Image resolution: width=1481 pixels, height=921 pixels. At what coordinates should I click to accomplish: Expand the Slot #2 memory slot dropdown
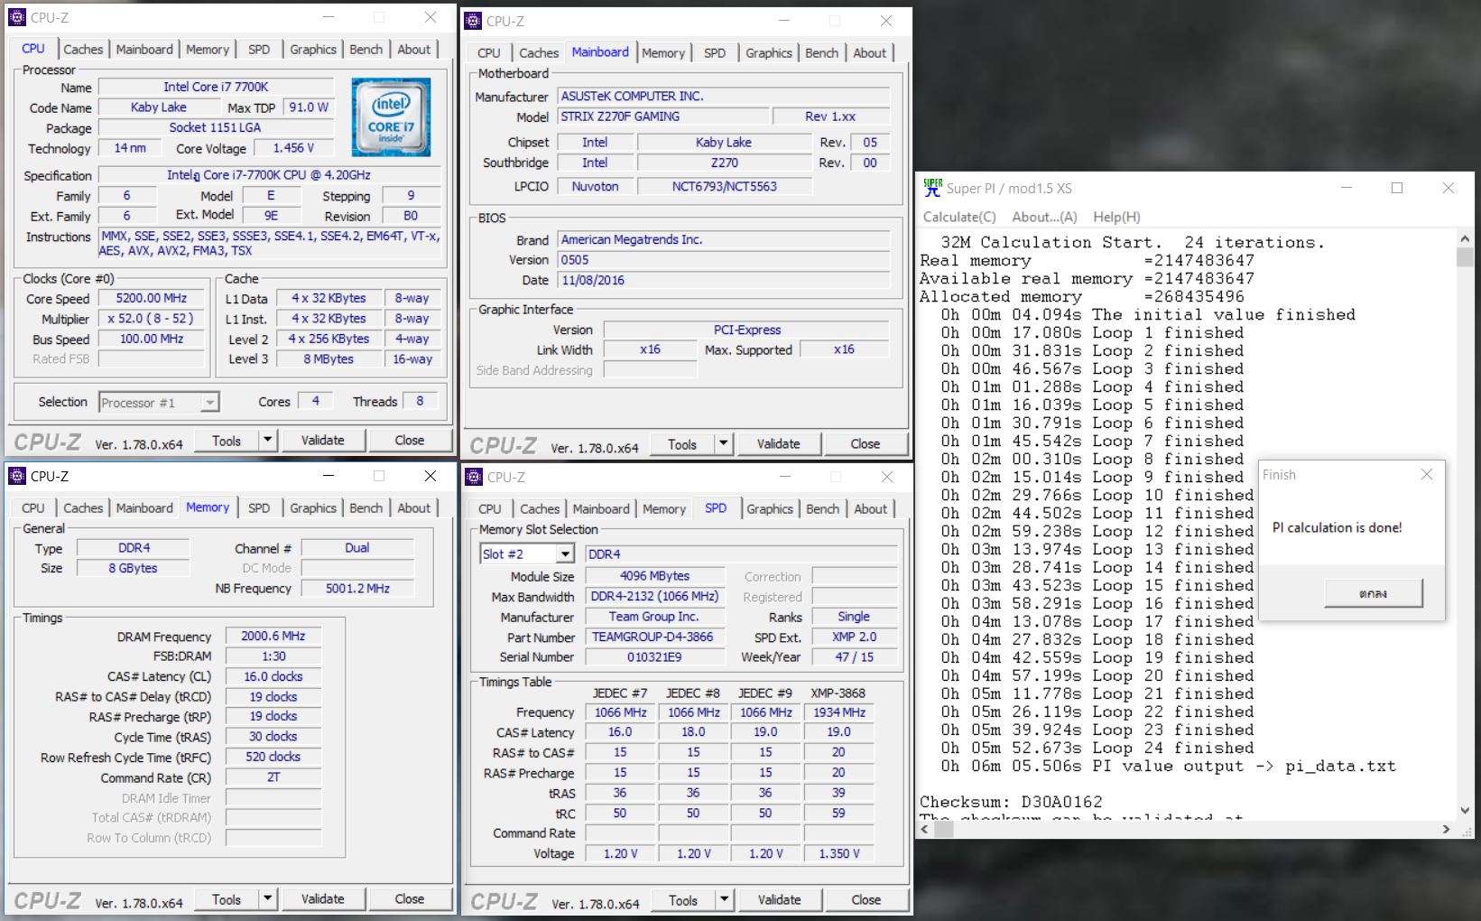click(x=565, y=554)
